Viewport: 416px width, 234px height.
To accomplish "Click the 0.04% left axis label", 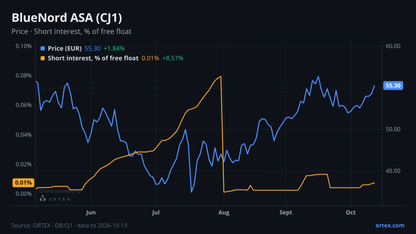I will coord(24,135).
